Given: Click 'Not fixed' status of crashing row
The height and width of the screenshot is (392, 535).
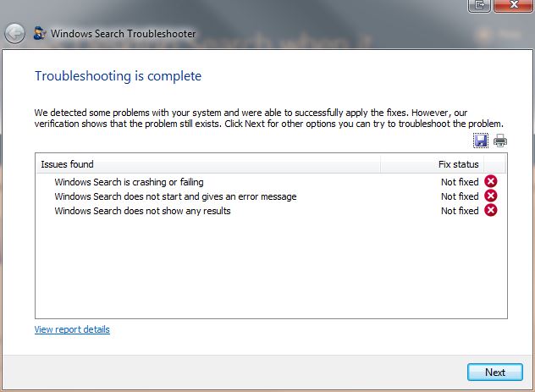Looking at the screenshot, I should click(460, 182).
